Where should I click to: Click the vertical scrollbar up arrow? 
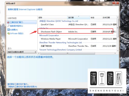(118, 17)
